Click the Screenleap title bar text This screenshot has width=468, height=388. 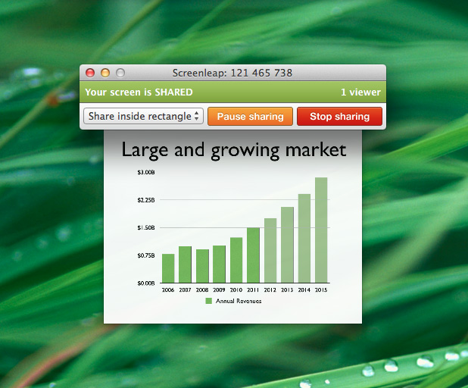232,74
